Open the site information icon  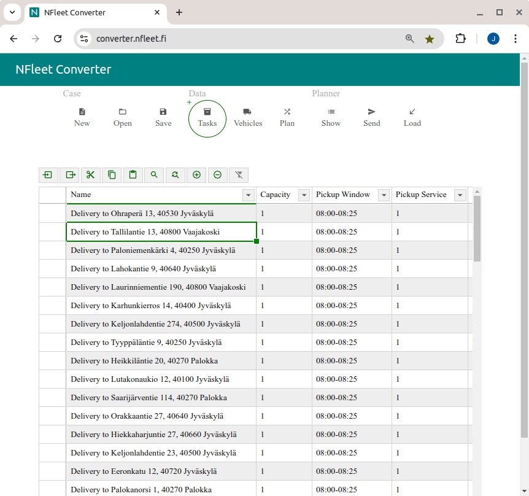click(84, 39)
